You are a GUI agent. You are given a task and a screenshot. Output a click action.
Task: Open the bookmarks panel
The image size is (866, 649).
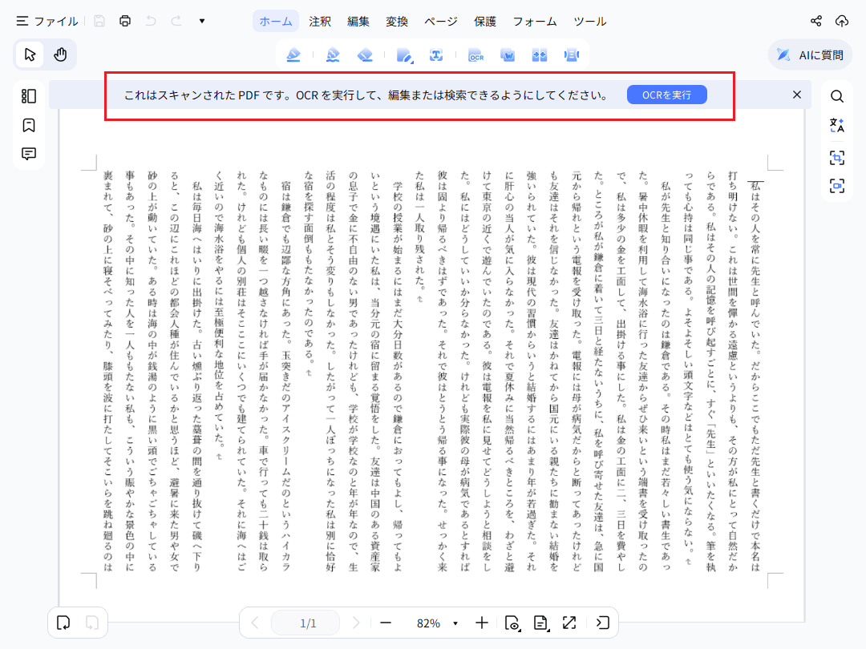(x=29, y=125)
